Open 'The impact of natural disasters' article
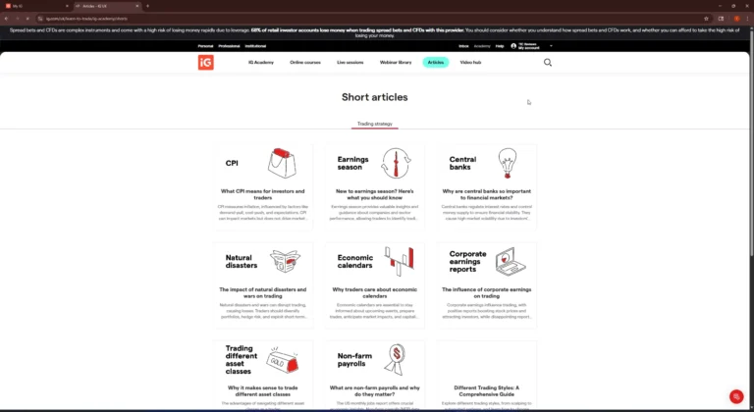Screen dimensions: 754x412 262,292
